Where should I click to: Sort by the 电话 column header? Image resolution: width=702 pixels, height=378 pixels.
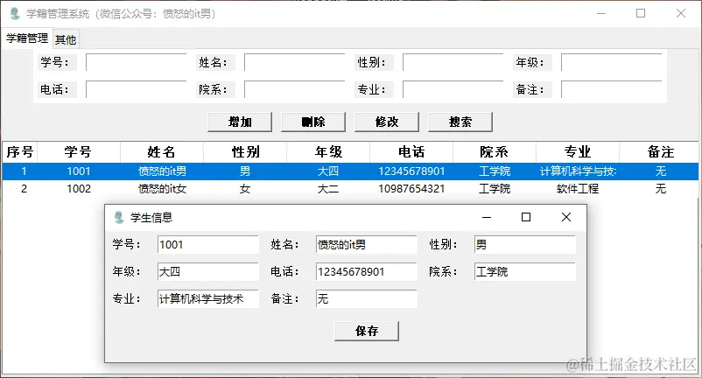coord(411,152)
